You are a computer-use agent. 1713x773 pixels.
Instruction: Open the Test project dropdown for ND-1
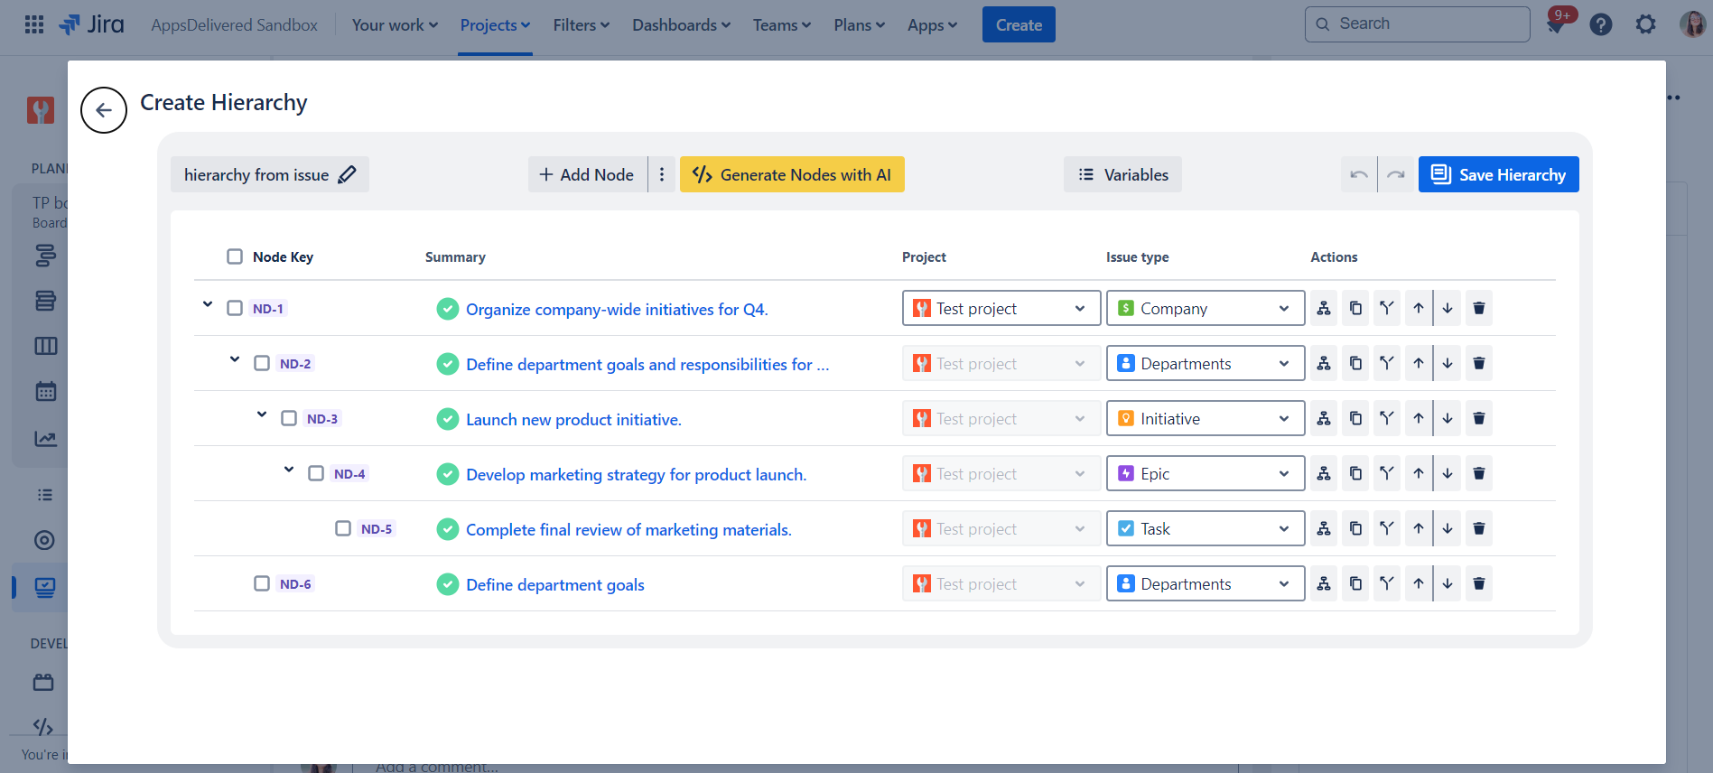click(x=1001, y=309)
